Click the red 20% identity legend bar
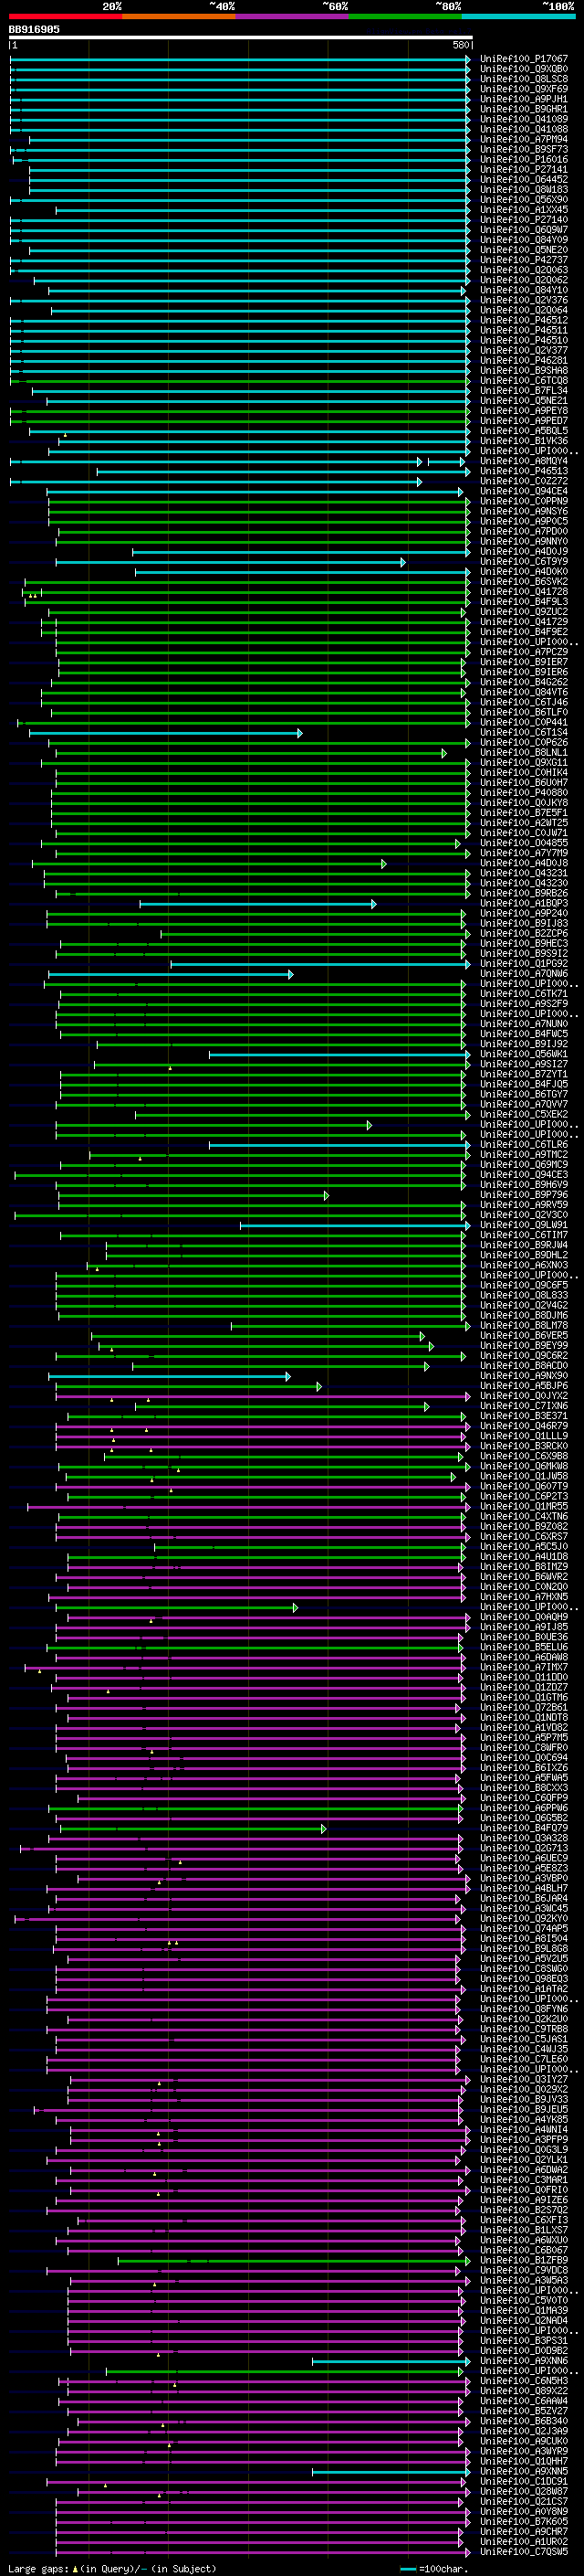 pos(65,16)
